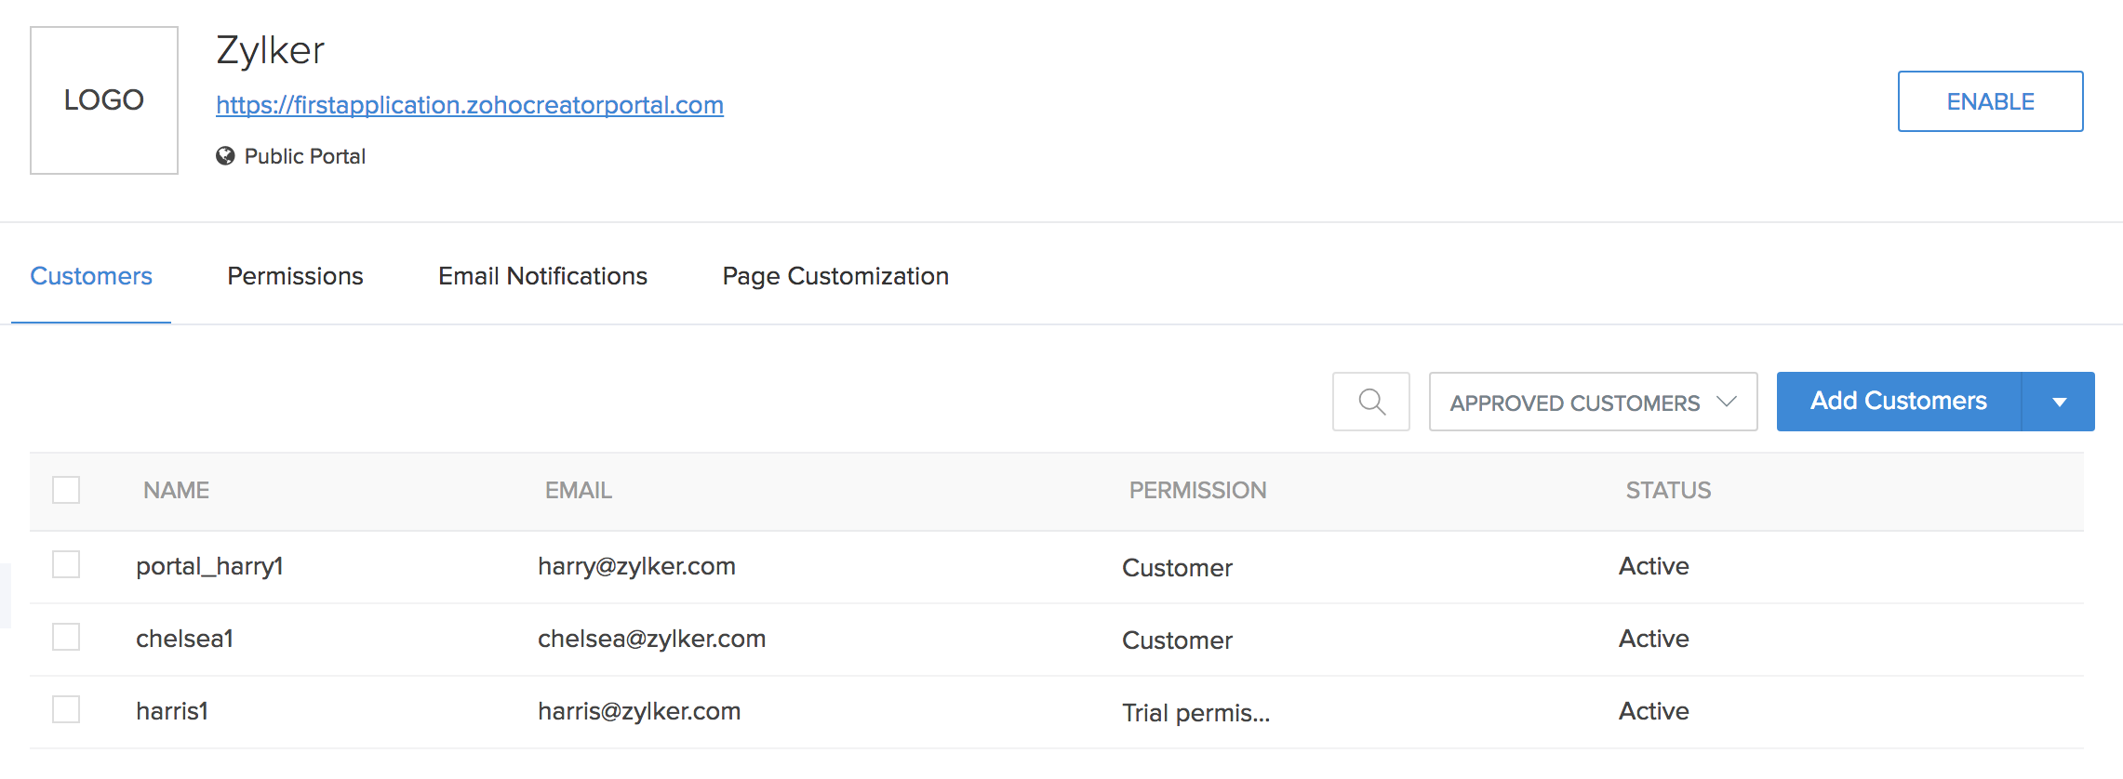The width and height of the screenshot is (2123, 779).
Task: Click the chelsea1 customer name
Action: (x=184, y=639)
